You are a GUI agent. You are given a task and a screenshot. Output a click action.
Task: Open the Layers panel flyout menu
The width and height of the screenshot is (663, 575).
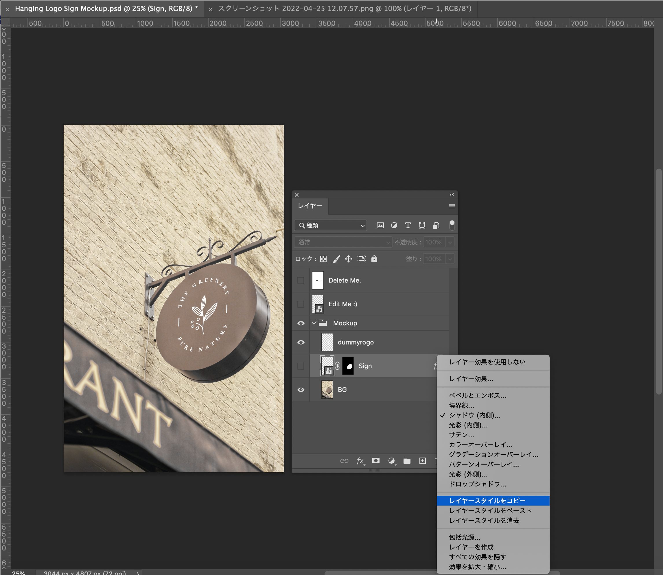(x=452, y=206)
